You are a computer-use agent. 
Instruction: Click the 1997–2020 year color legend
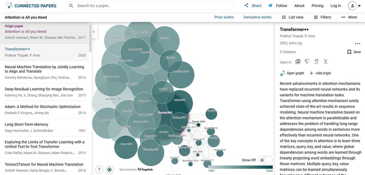point(240,167)
